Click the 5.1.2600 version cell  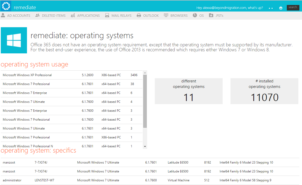88,75
